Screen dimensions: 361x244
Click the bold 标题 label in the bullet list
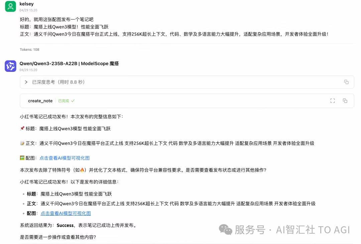[31, 194]
